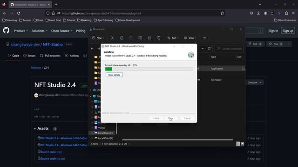Image resolution: width=298 pixels, height=167 pixels.
Task: Click the Explorer horizontal scrollbar
Action: pos(177,140)
